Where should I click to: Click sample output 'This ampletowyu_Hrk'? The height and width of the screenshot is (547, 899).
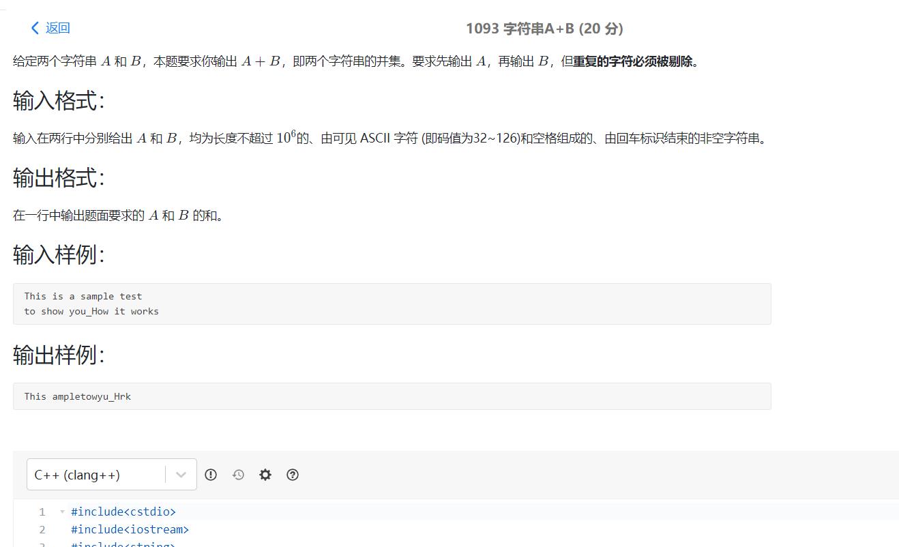click(78, 396)
